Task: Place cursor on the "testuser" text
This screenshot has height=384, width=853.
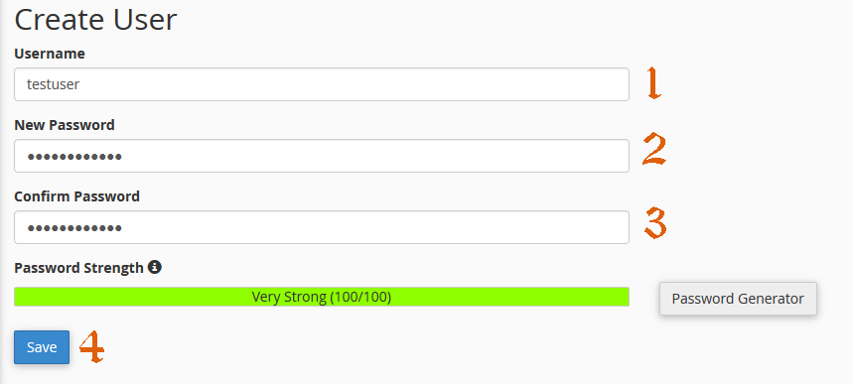Action: coord(54,84)
